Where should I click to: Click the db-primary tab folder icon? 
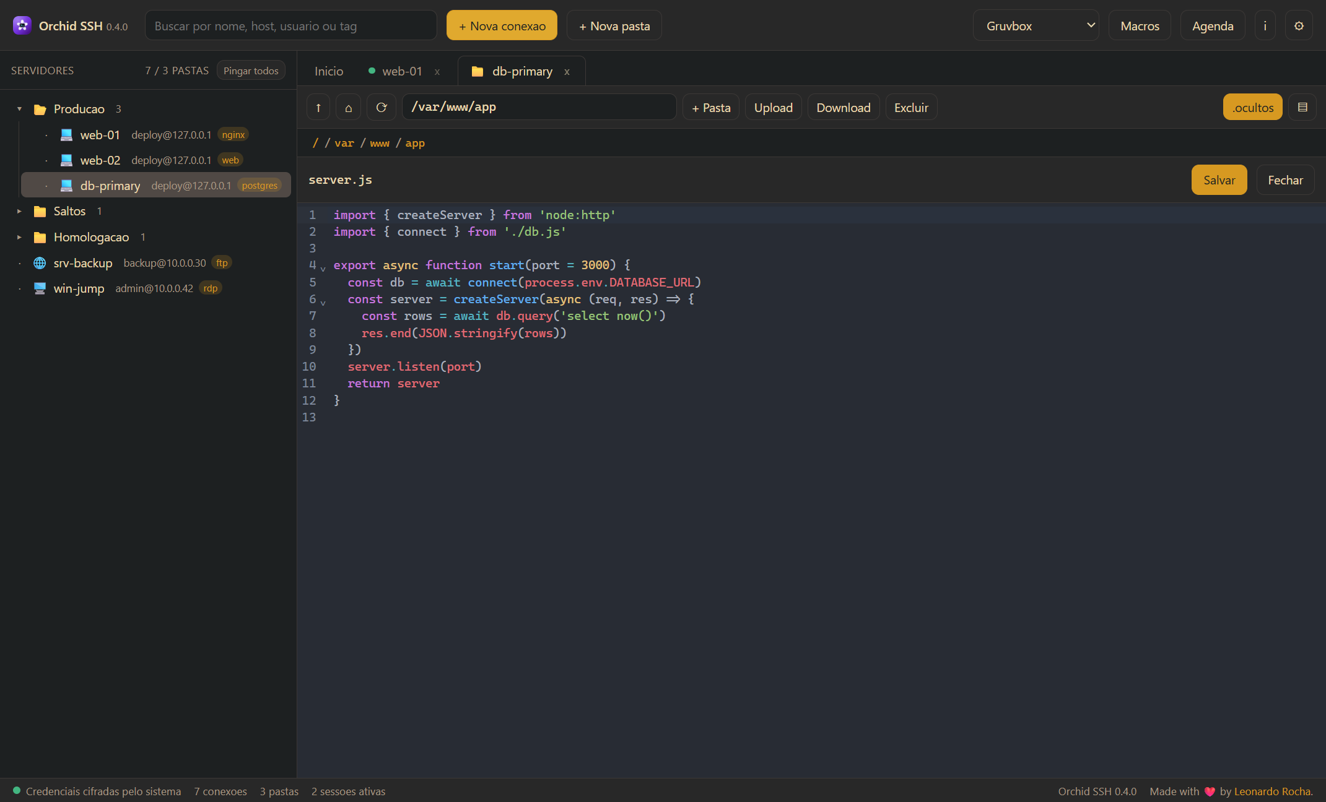tap(478, 71)
